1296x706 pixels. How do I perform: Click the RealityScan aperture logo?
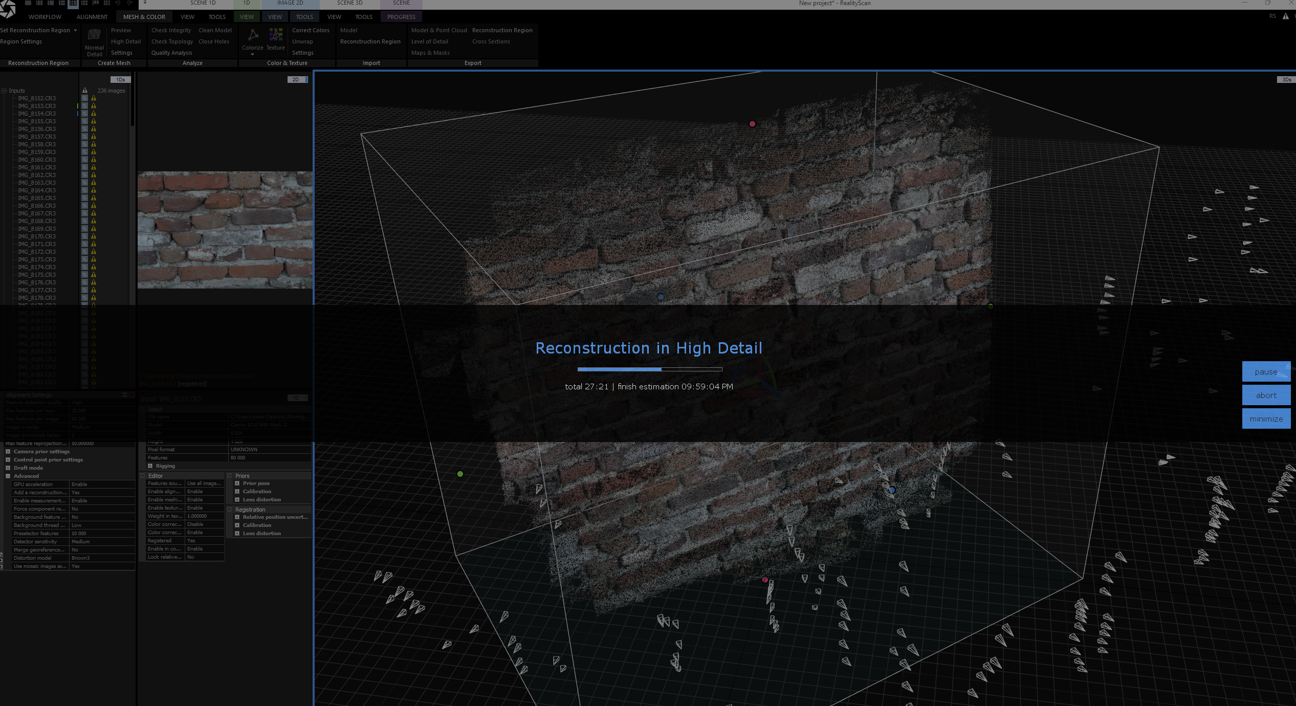coord(8,9)
